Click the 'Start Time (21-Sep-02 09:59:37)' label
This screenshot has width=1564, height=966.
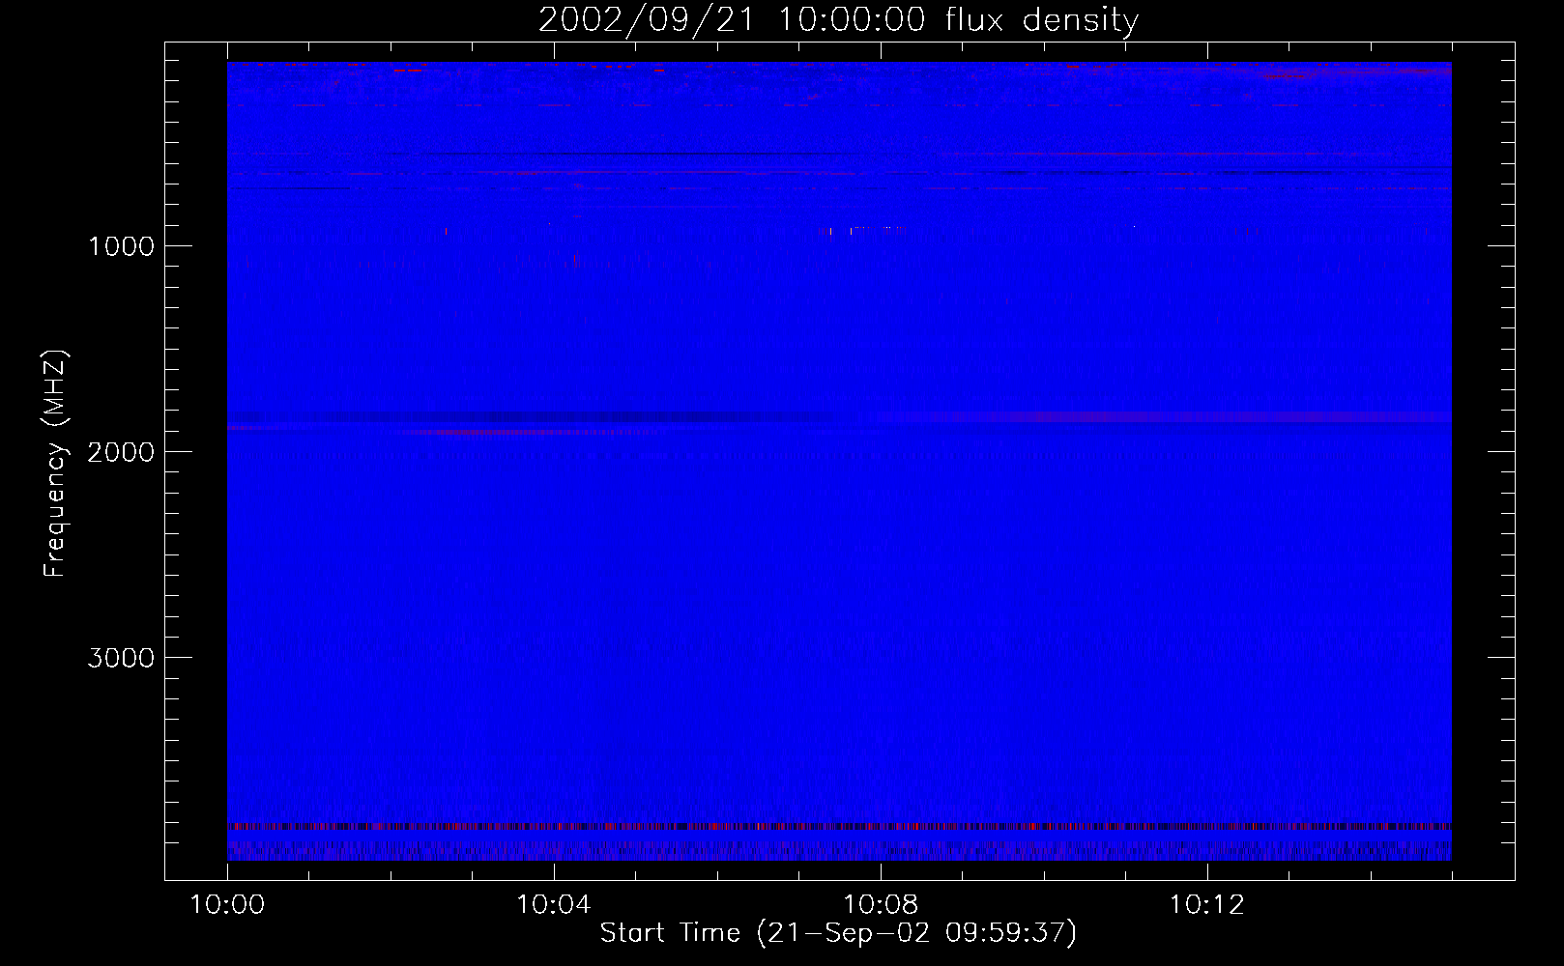838,933
